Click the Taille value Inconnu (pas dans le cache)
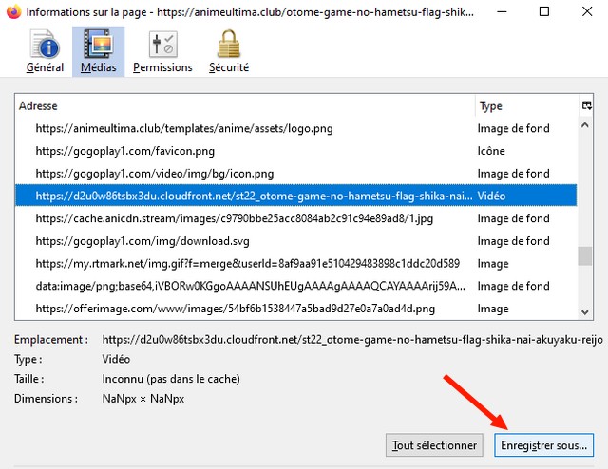This screenshot has height=469, width=608. (x=171, y=379)
